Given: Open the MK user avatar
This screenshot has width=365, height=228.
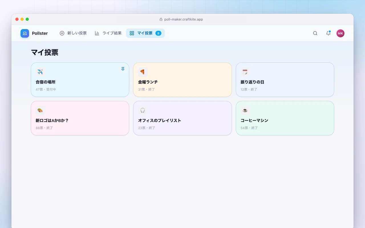Looking at the screenshot, I should (340, 33).
